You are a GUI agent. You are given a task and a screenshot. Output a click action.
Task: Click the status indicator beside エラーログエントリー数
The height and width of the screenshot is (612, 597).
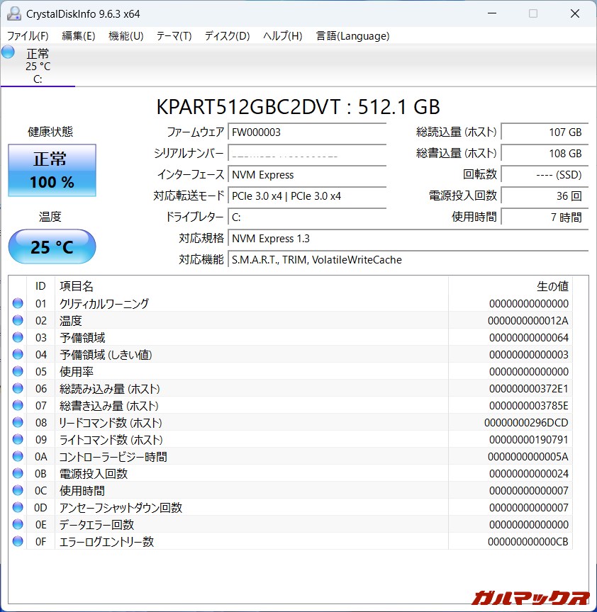(x=17, y=541)
